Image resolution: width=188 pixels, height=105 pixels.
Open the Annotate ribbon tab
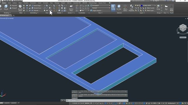tap(46, 3)
